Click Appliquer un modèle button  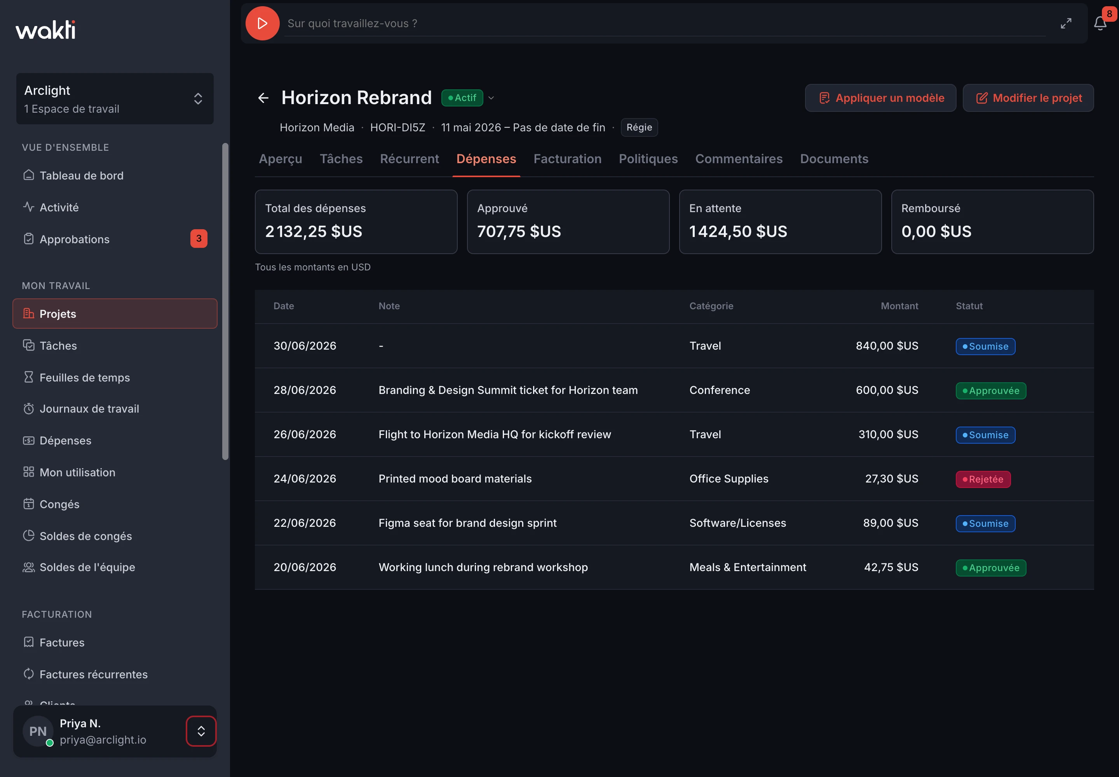(x=880, y=98)
